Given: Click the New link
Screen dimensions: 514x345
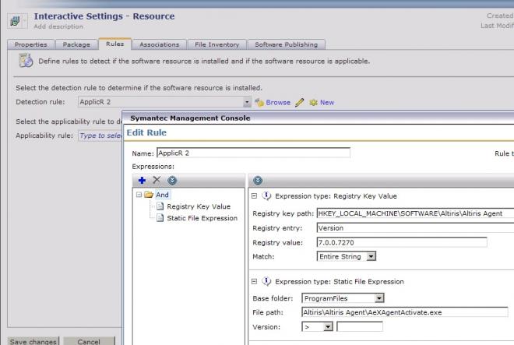Looking at the screenshot, I should 327,103.
